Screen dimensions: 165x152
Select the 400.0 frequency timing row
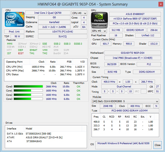coord(125,122)
